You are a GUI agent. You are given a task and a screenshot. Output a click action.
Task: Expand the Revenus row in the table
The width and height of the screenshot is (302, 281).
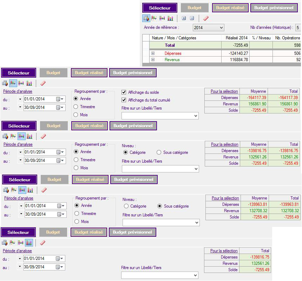click(153, 60)
